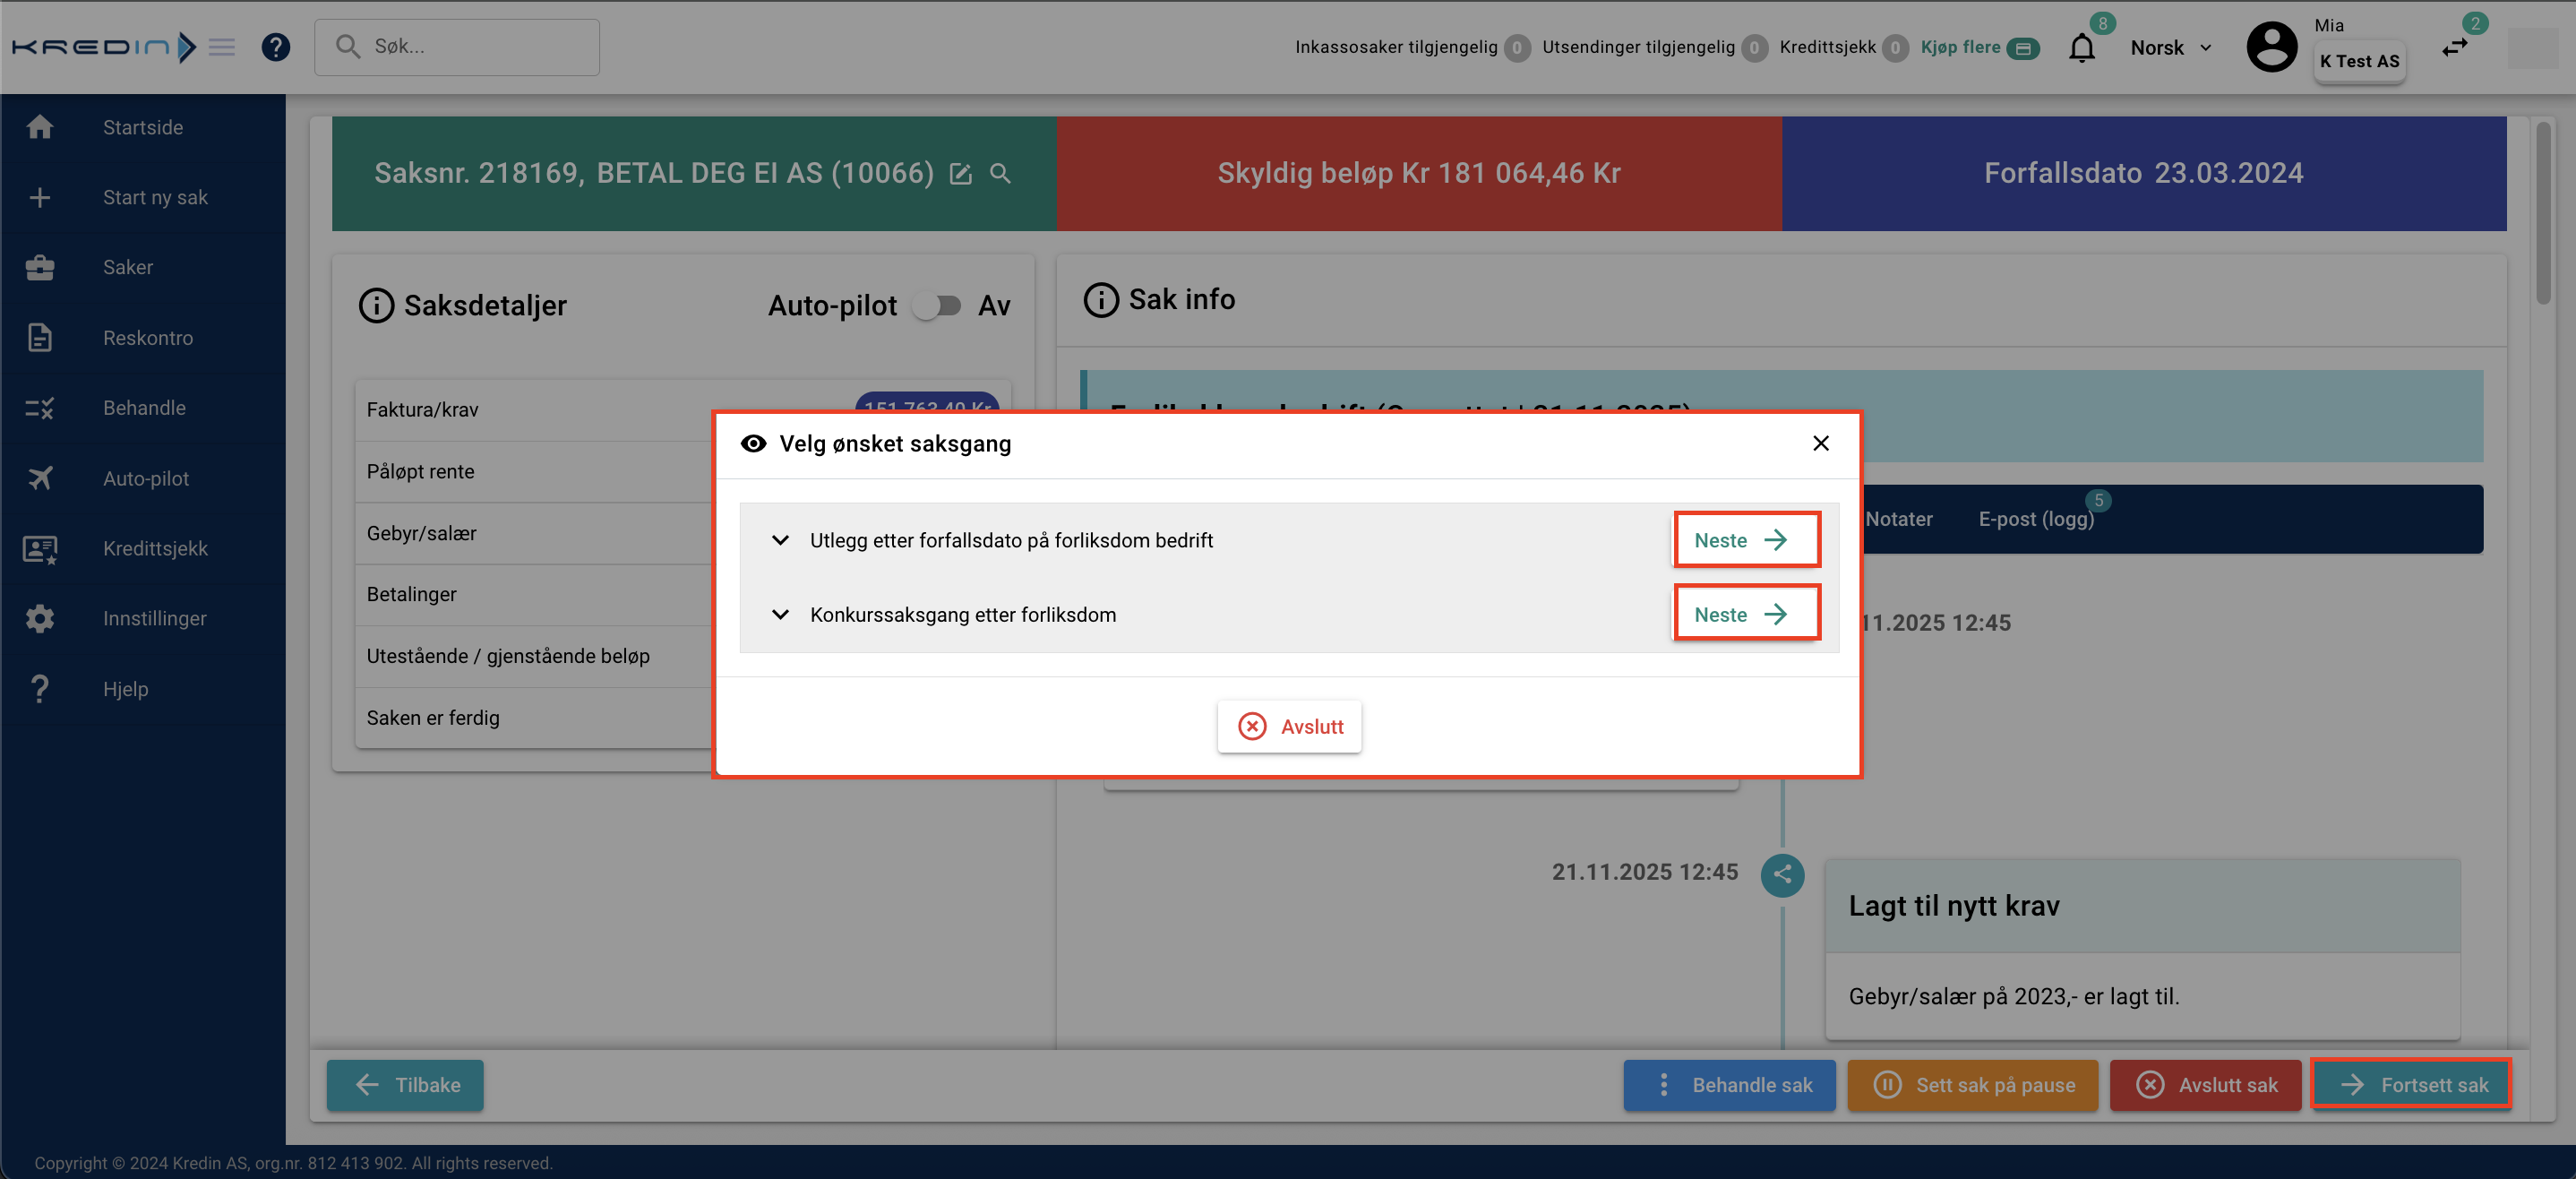Open Kredittsjekk in the sidebar
Viewport: 2576px width, 1179px height.
click(x=155, y=548)
